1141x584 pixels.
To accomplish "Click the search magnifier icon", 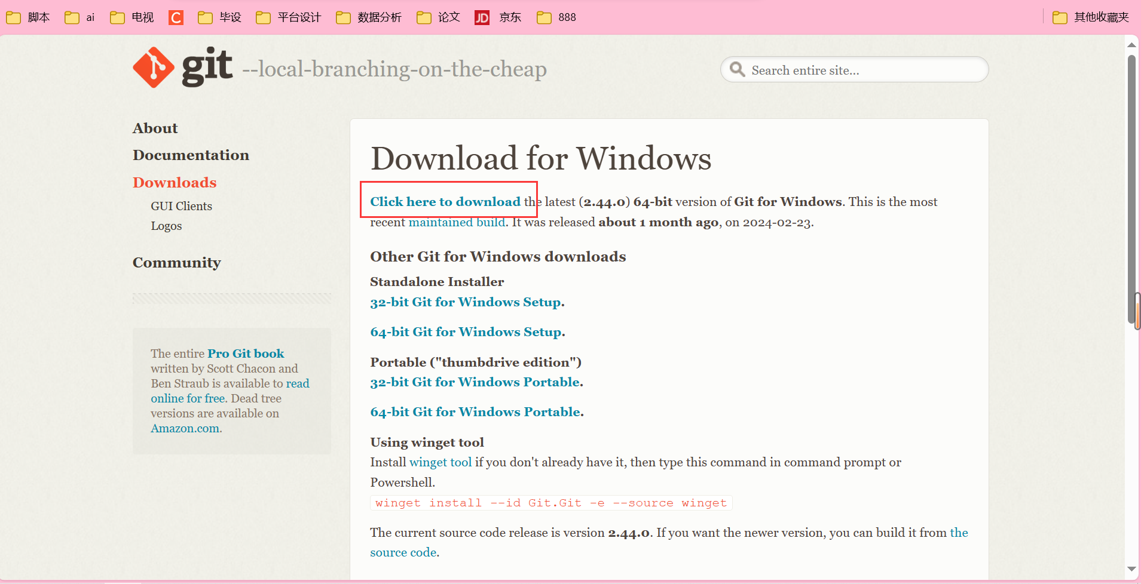I will pos(738,70).
